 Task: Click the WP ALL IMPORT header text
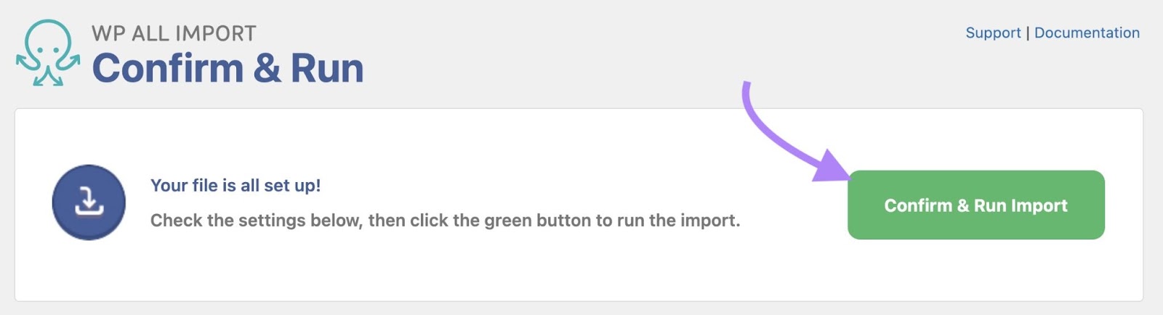pos(174,33)
